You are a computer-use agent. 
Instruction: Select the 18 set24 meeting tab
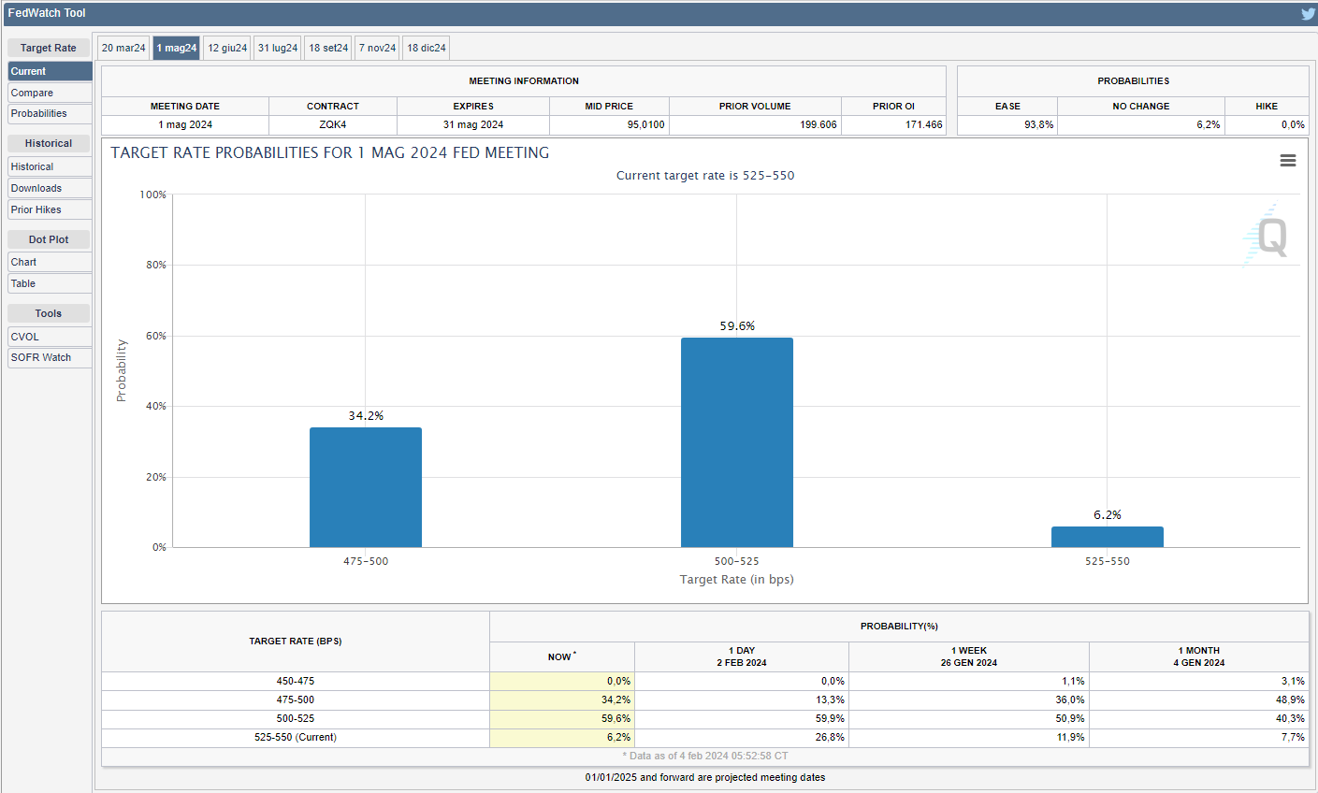click(328, 48)
